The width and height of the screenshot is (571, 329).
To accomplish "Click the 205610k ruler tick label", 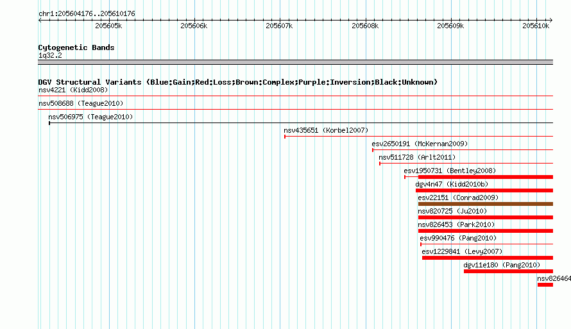I will pyautogui.click(x=536, y=26).
